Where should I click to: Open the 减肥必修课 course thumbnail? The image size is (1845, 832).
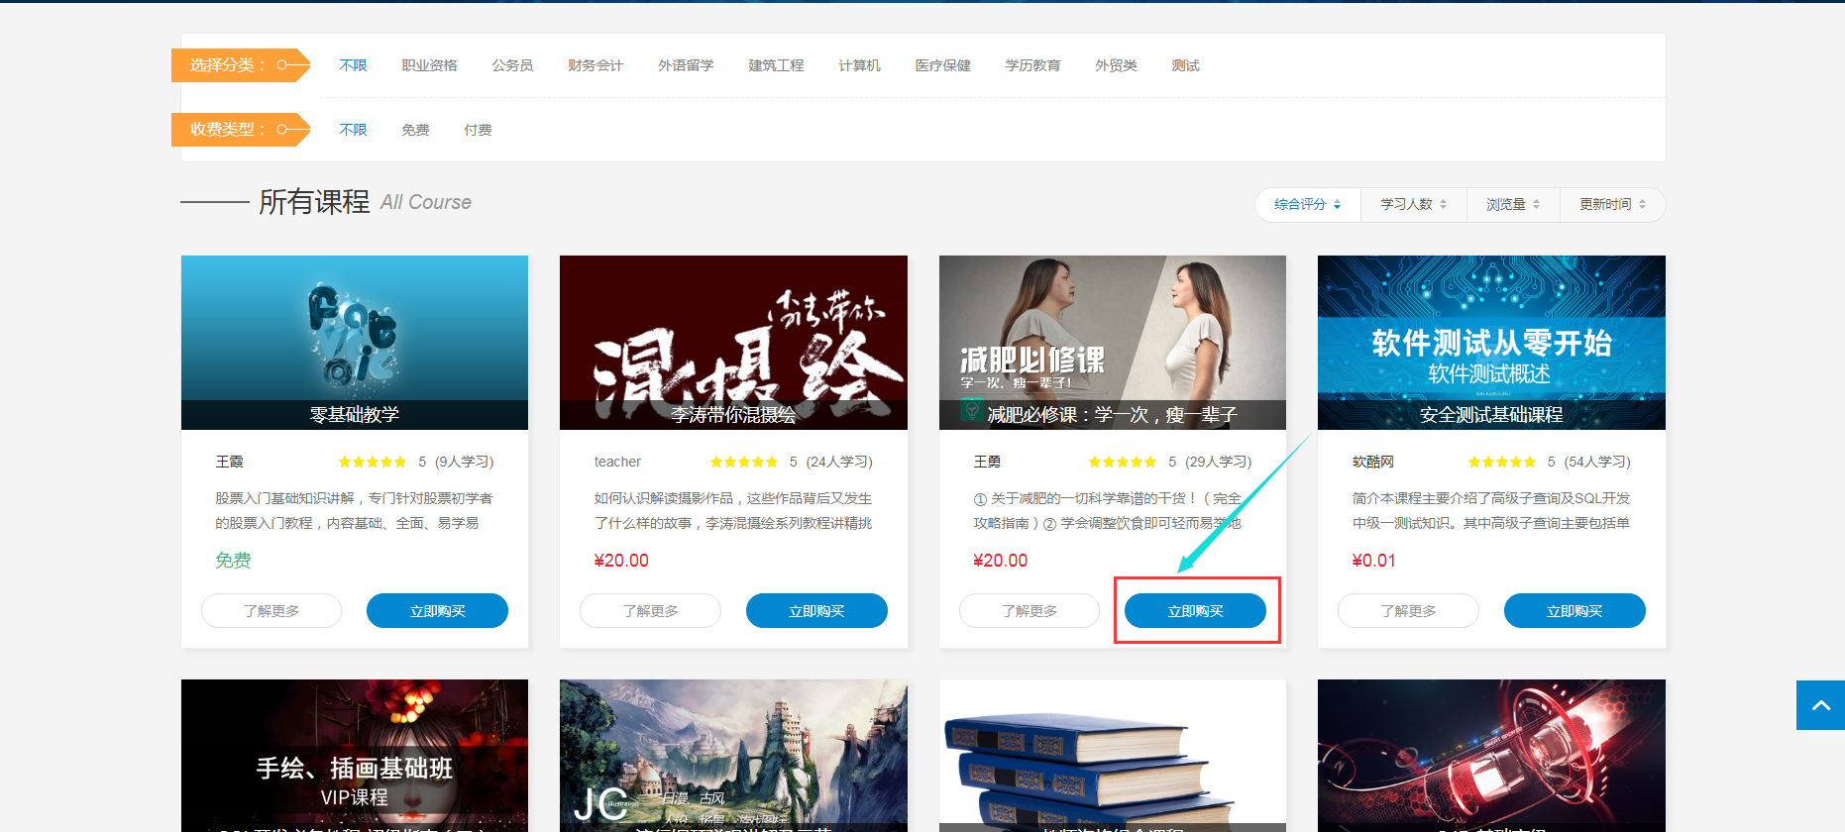1113,343
